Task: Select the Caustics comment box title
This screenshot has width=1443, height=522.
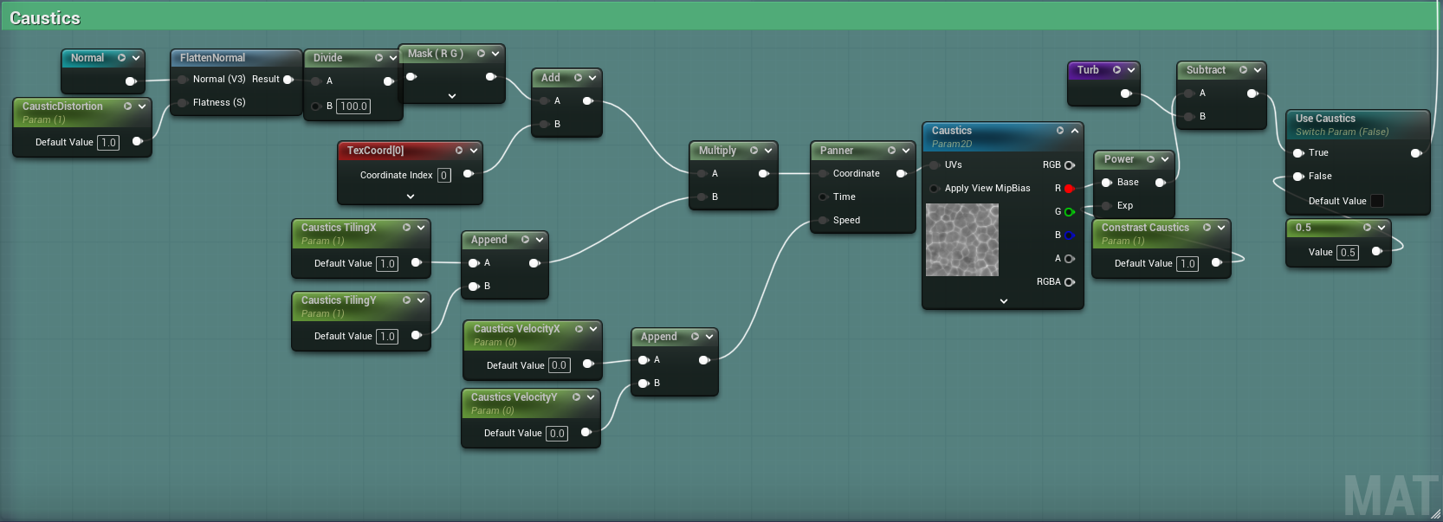Action: (x=45, y=18)
